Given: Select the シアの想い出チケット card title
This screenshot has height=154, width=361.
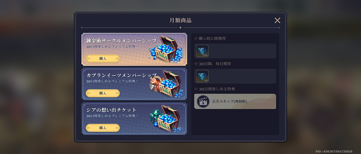Looking at the screenshot, I should [111, 110].
